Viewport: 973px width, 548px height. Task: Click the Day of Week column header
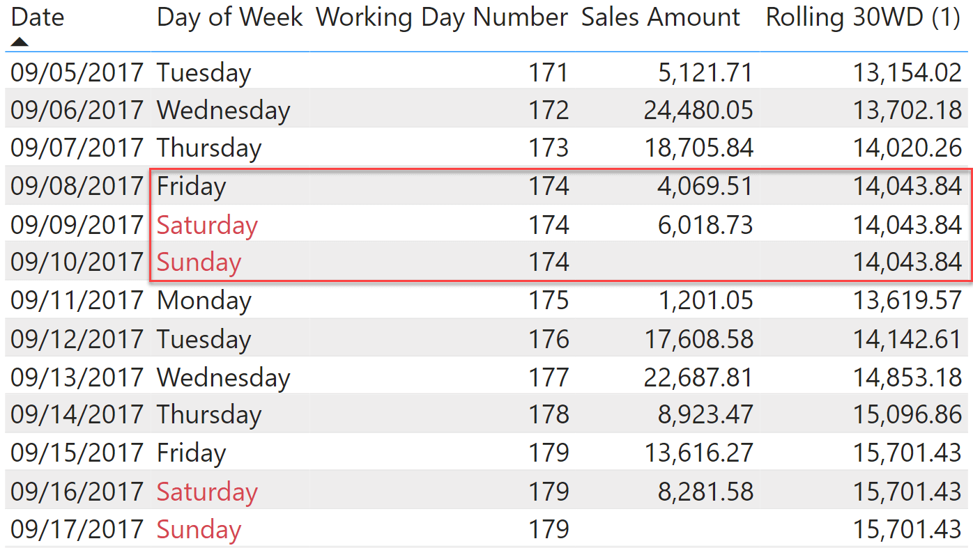coord(229,17)
